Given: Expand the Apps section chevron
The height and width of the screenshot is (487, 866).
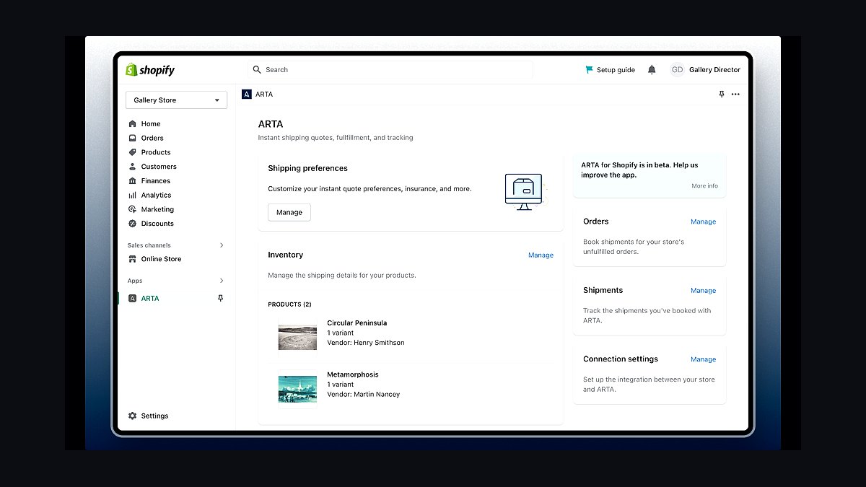Looking at the screenshot, I should point(222,281).
